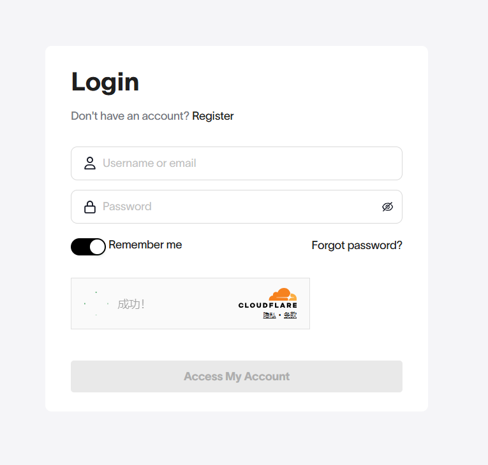Open Cloudflare 条款 terms link
This screenshot has width=488, height=465.
click(x=290, y=315)
